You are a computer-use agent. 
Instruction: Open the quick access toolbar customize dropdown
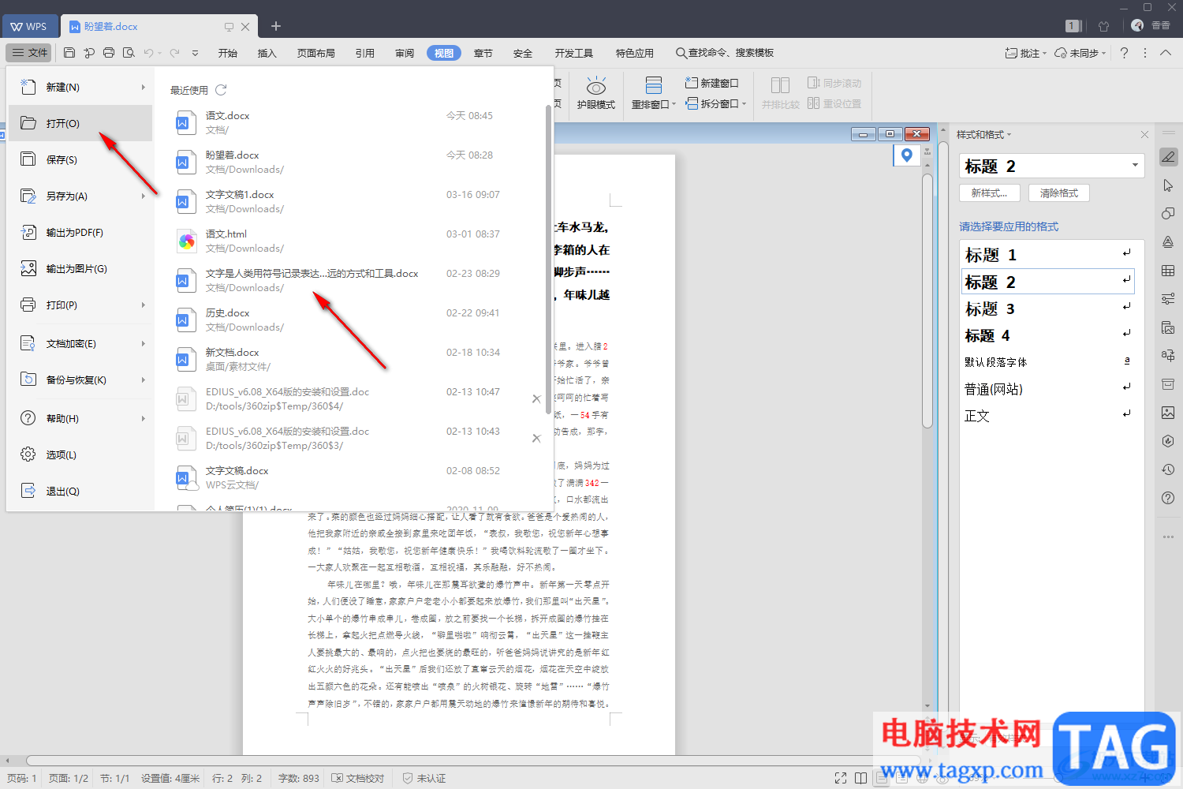tap(195, 53)
